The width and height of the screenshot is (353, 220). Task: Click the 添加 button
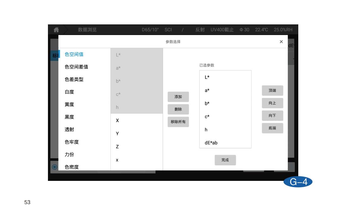tap(178, 97)
